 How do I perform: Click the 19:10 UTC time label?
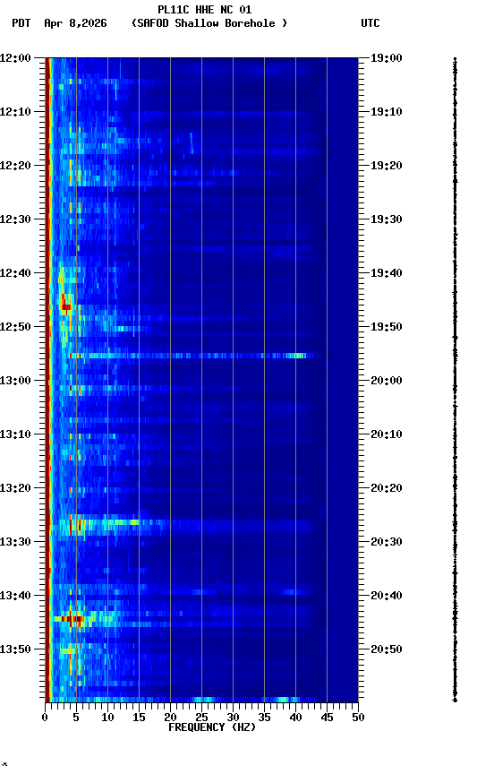point(387,112)
